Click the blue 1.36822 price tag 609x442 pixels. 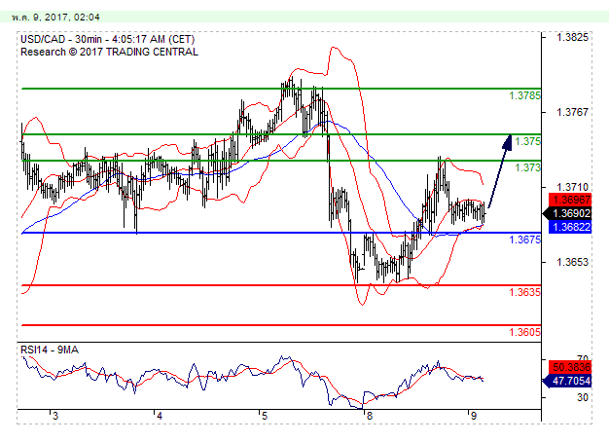pos(570,227)
